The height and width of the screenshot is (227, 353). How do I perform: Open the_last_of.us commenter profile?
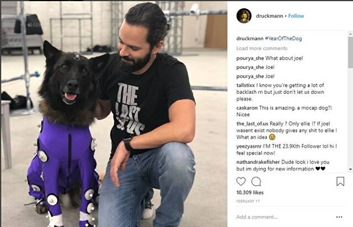point(252,124)
